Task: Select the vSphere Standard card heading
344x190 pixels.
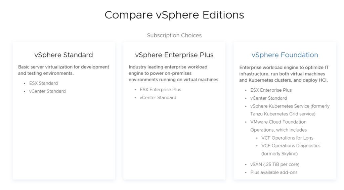Action: pos(63,55)
